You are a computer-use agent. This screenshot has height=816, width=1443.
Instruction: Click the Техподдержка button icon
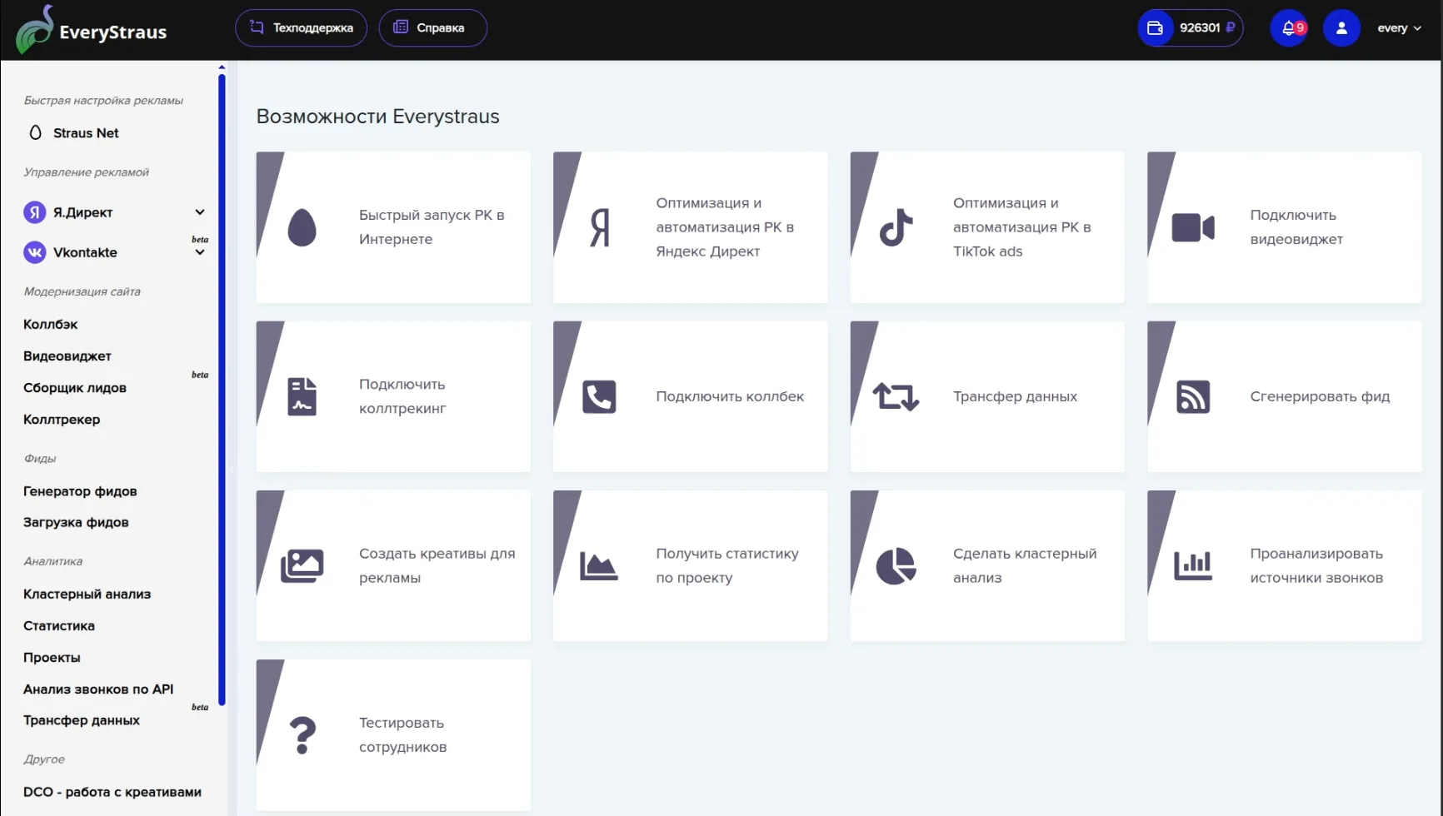257,27
